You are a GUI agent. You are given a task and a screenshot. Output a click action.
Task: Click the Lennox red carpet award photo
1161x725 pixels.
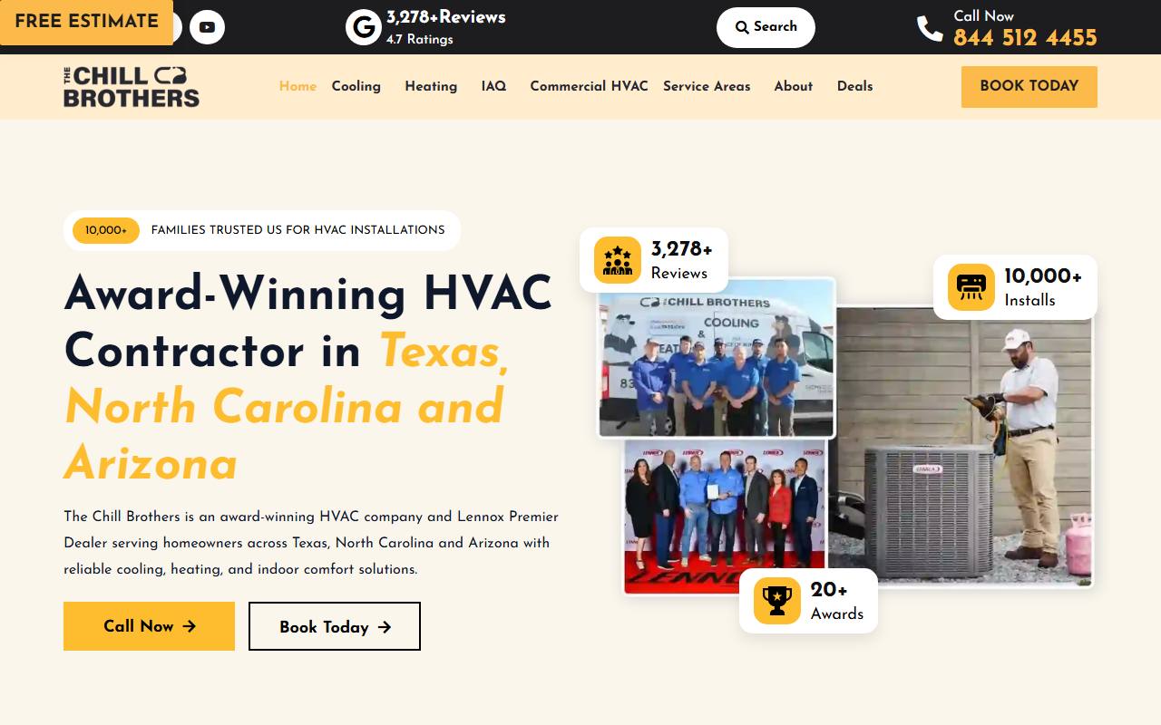tap(724, 517)
